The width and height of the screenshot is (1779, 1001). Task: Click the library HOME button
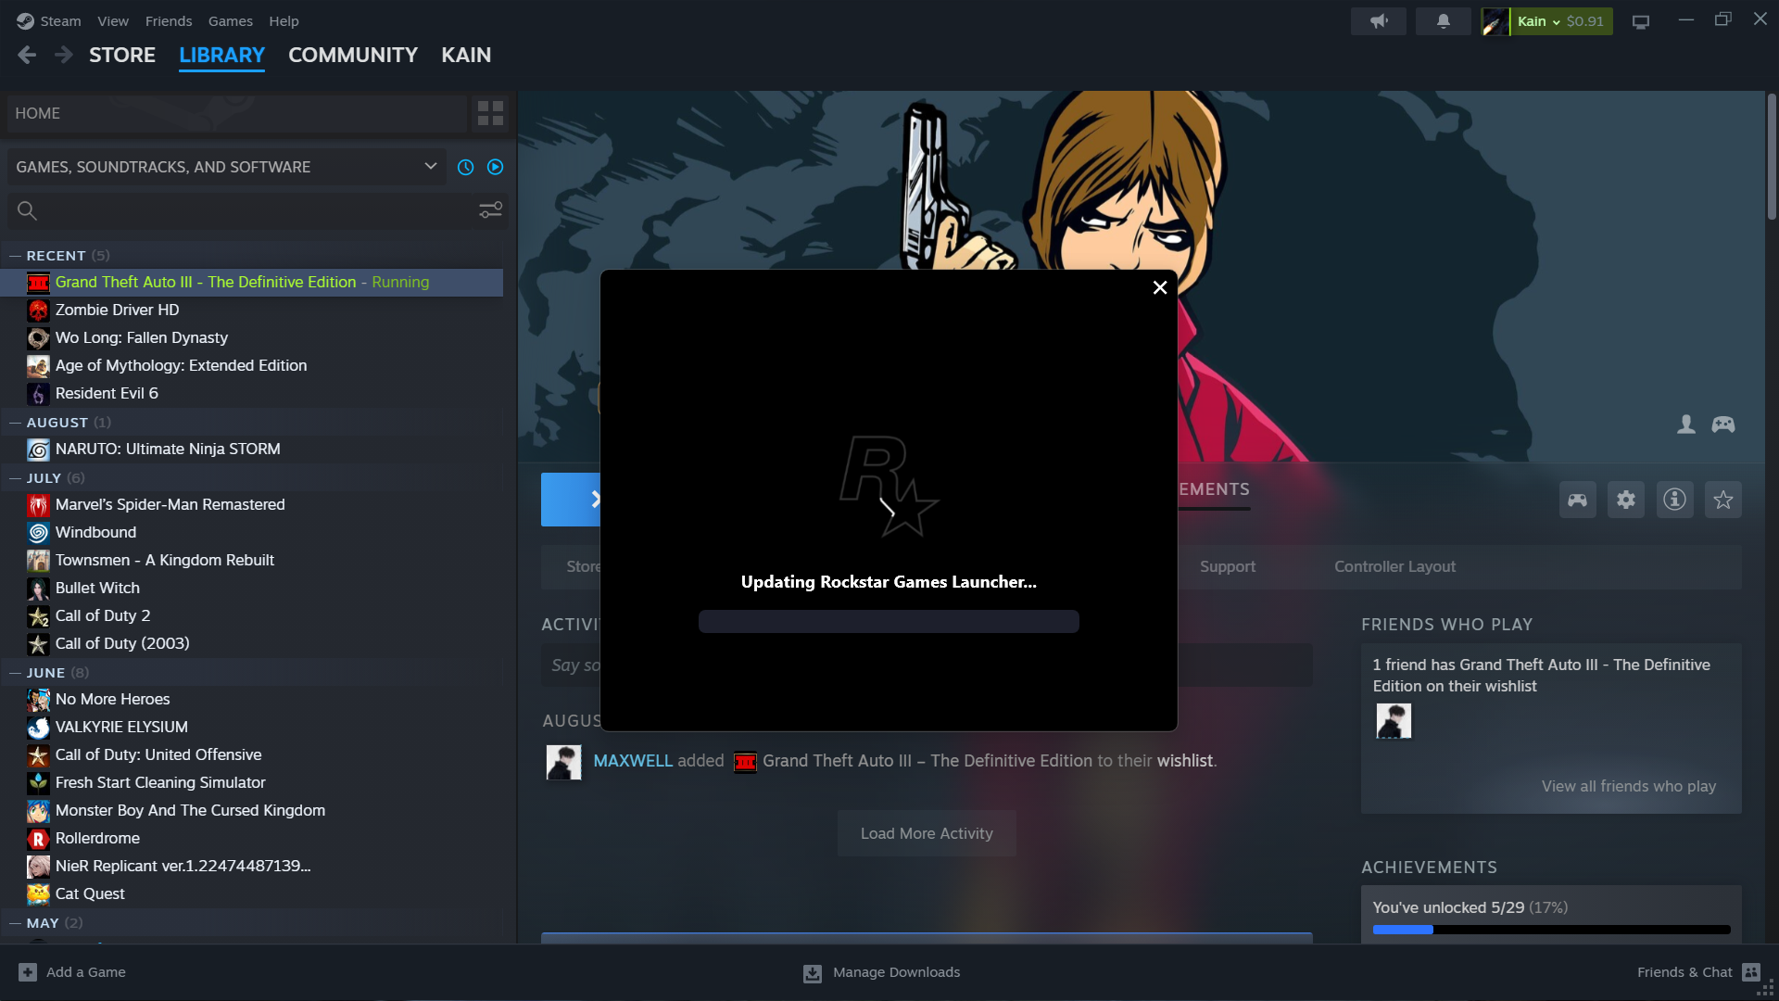click(x=237, y=113)
